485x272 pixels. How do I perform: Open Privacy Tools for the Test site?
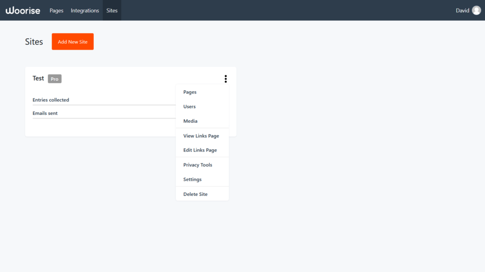tap(198, 164)
